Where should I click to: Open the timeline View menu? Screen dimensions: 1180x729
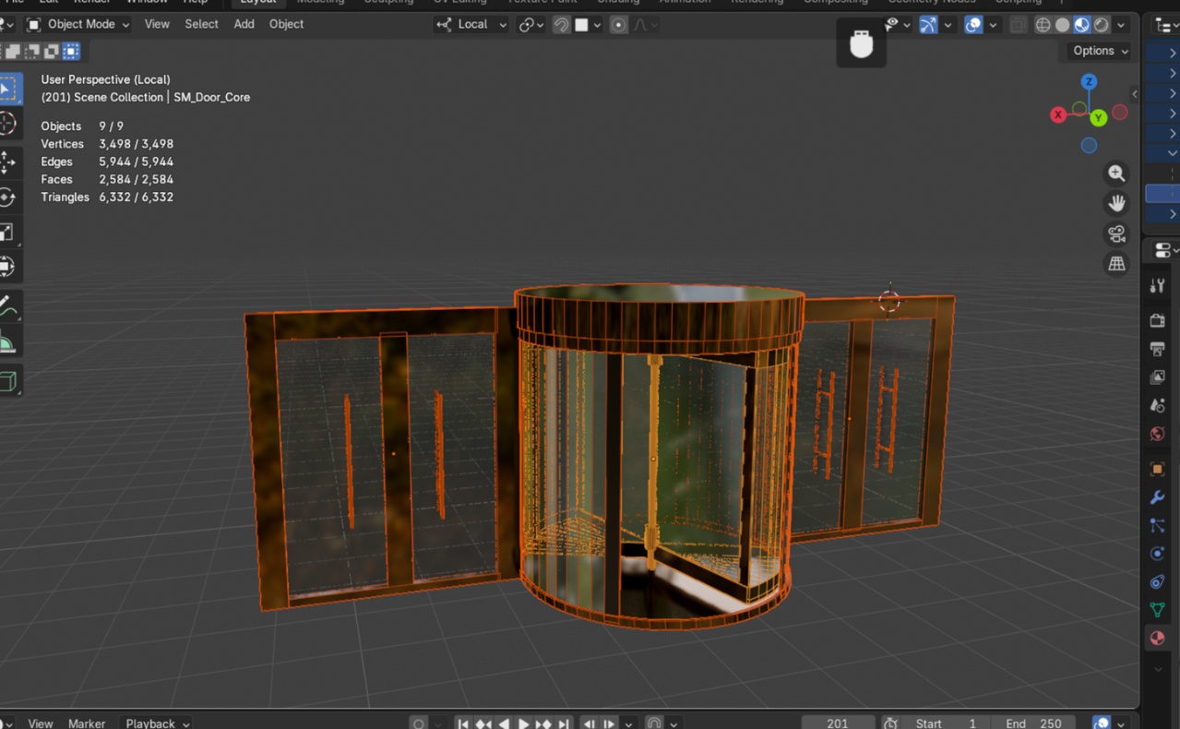coord(40,723)
